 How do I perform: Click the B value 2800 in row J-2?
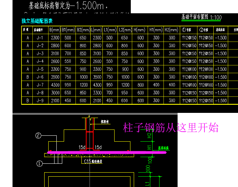point(55,46)
